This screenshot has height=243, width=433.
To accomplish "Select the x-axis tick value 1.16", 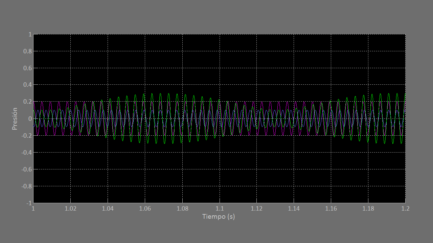I will tap(331, 209).
